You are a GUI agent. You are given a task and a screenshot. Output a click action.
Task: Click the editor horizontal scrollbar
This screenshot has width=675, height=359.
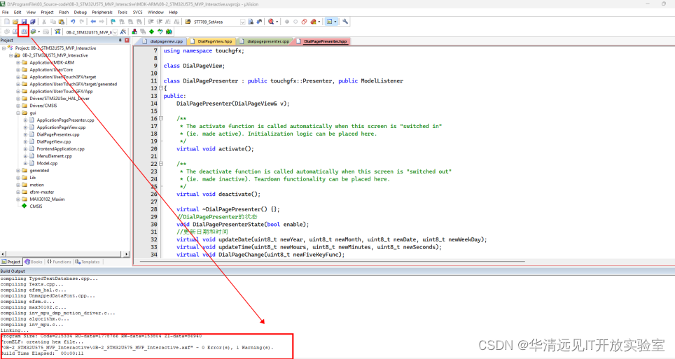pos(331,261)
